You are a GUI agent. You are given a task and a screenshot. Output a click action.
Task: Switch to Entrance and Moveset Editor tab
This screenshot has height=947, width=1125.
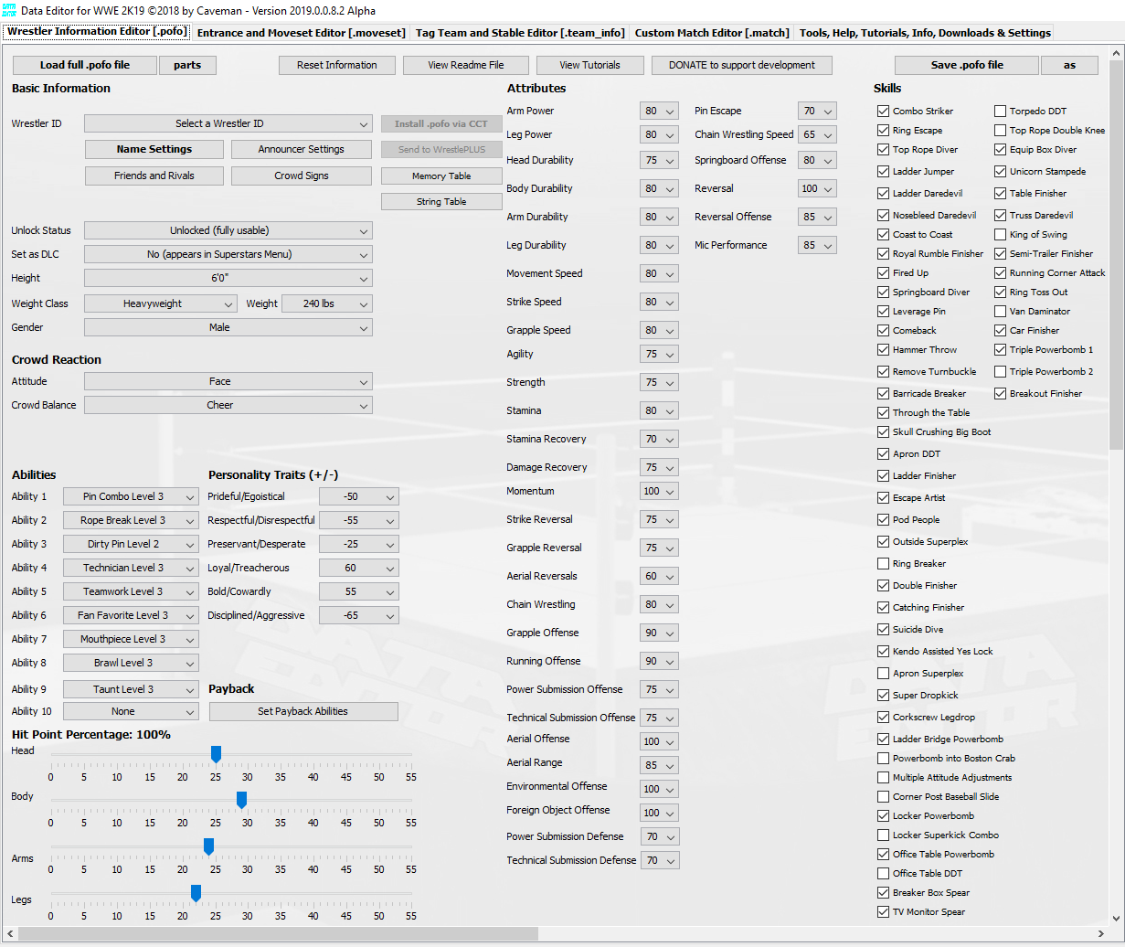301,33
